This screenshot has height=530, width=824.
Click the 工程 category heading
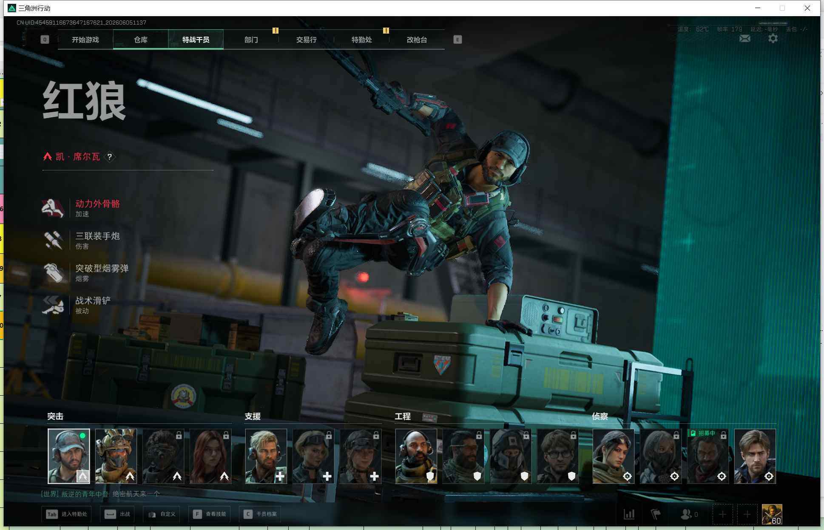[403, 417]
